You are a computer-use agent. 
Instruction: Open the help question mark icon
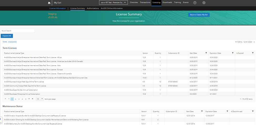pos(195,3)
